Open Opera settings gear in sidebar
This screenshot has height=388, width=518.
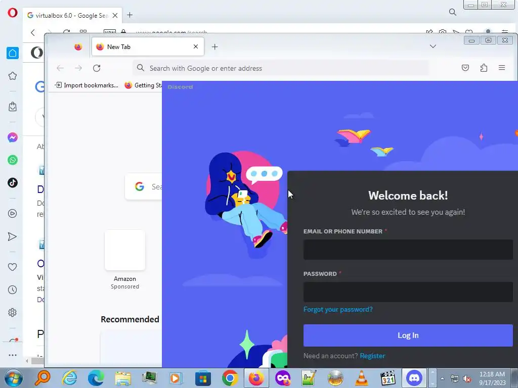point(13,312)
